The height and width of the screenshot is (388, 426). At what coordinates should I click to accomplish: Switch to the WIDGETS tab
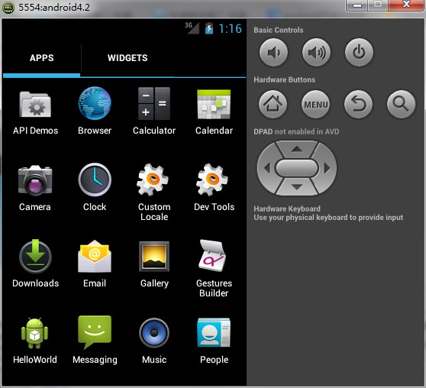127,58
